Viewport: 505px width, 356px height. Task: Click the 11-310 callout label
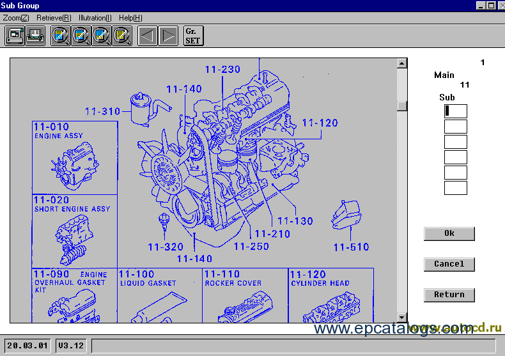[102, 112]
